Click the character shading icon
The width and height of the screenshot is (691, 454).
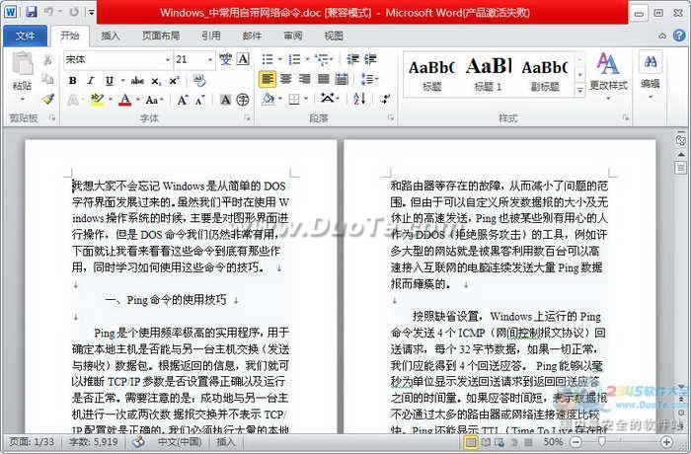click(225, 100)
